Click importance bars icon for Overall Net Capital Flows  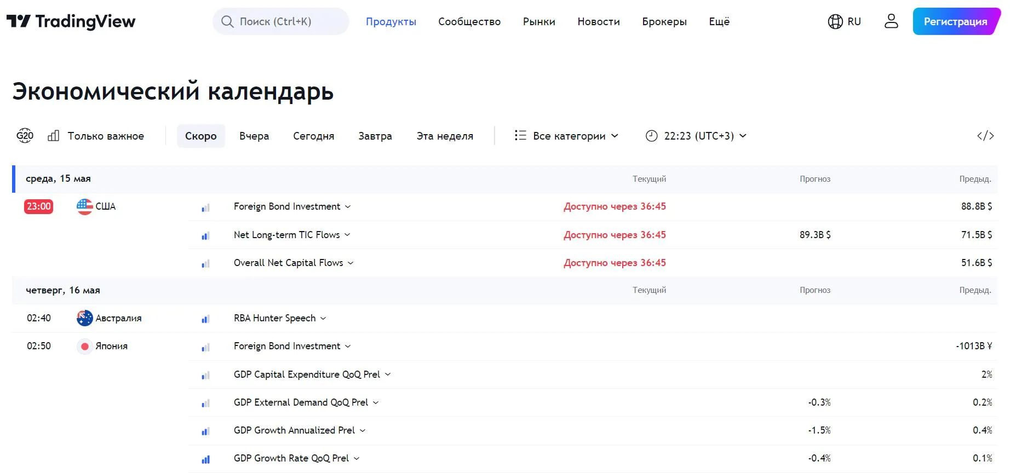click(205, 264)
